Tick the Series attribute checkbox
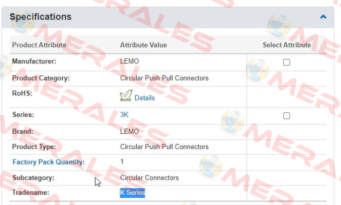 286,115
